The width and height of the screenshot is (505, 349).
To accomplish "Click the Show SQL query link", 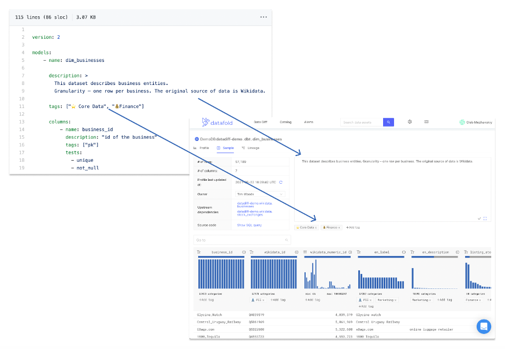I will [x=249, y=225].
